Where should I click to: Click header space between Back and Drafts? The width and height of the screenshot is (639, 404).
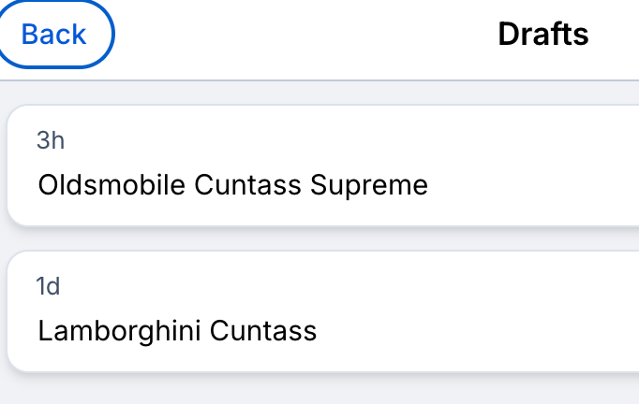[x=300, y=35]
